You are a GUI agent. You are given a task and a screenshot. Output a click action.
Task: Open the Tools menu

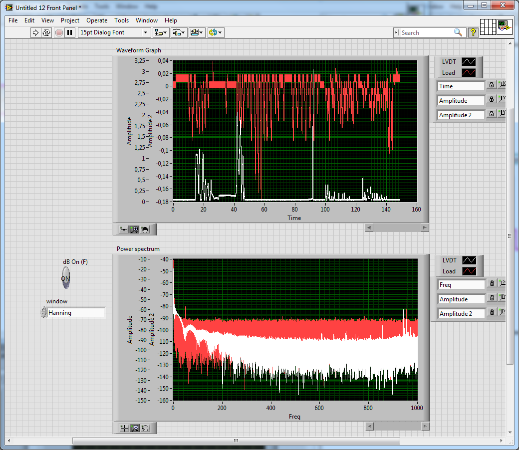click(121, 20)
